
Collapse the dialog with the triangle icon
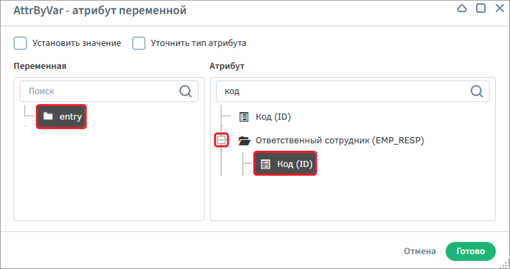462,8
